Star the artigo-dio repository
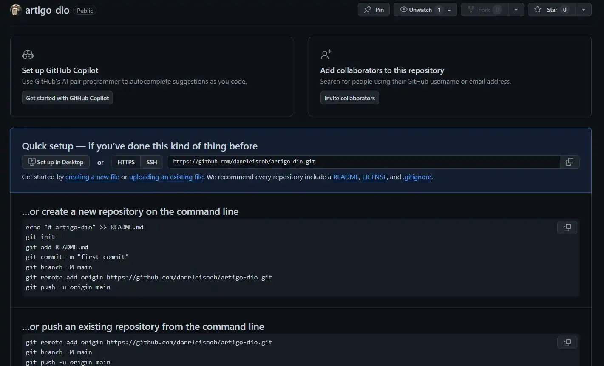Screen dimensions: 604x366 click(552, 10)
